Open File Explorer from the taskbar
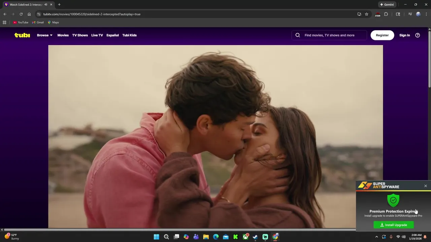This screenshot has width=431, height=242. tap(206, 237)
